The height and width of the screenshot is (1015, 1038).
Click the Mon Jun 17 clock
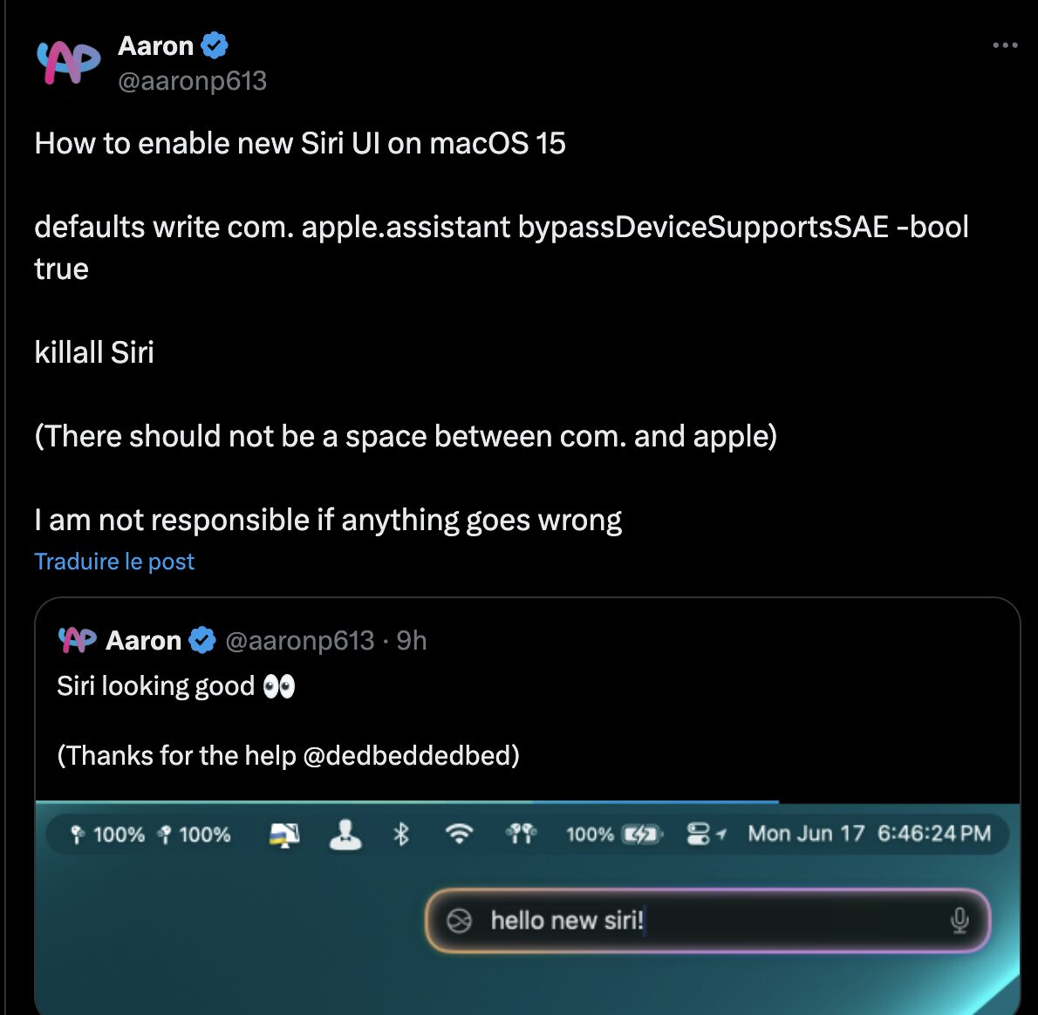pos(869,833)
